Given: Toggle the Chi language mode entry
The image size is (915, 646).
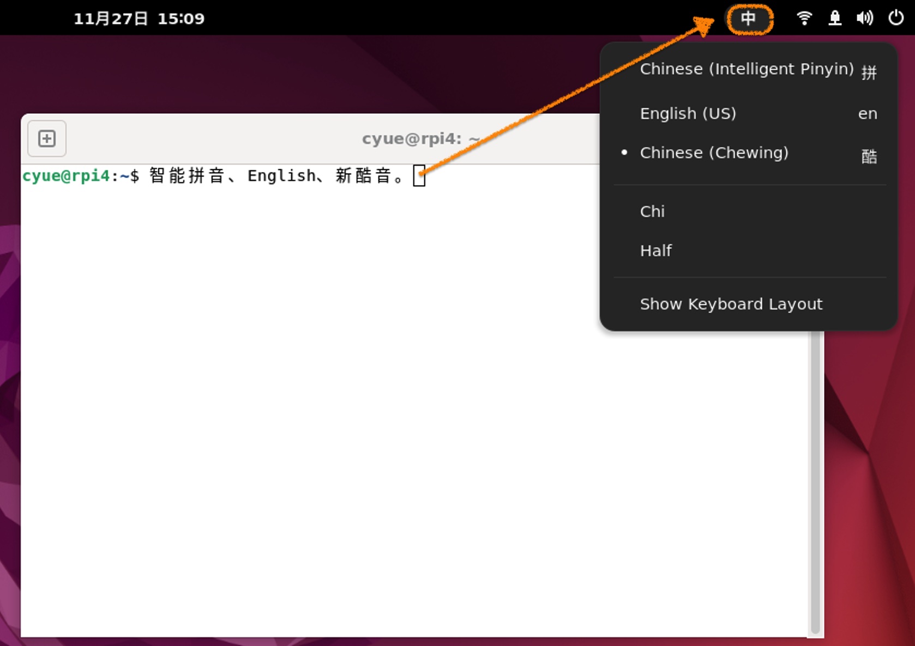Looking at the screenshot, I should 652,211.
